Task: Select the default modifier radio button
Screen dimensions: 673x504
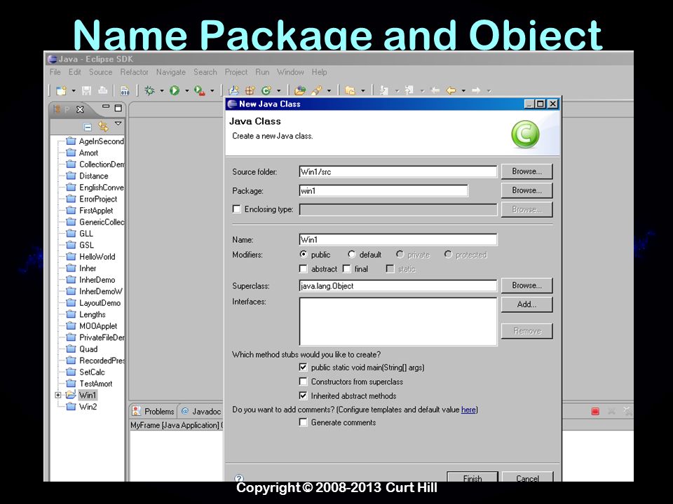Action: 352,254
